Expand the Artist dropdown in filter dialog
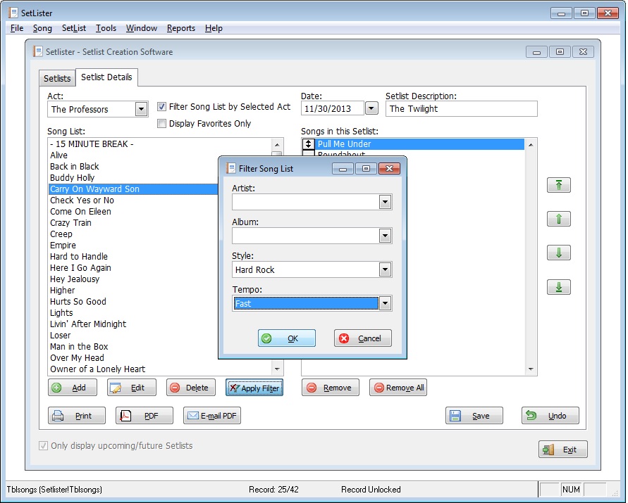 [385, 202]
